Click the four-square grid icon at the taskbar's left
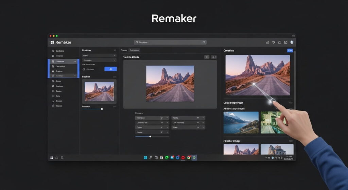The image size is (348, 190). (x=52, y=158)
